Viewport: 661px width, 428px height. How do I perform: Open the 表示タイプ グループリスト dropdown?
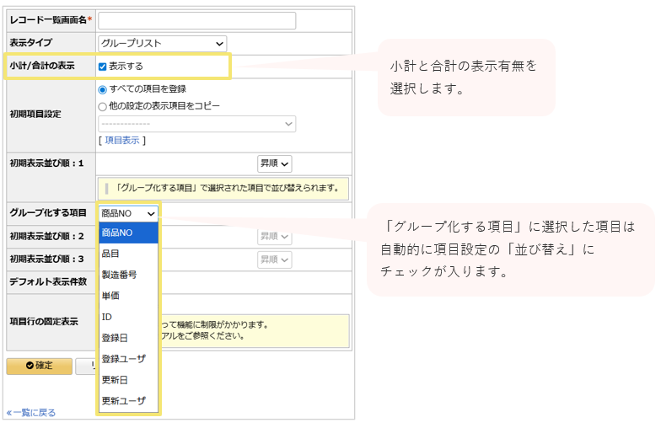pyautogui.click(x=162, y=44)
